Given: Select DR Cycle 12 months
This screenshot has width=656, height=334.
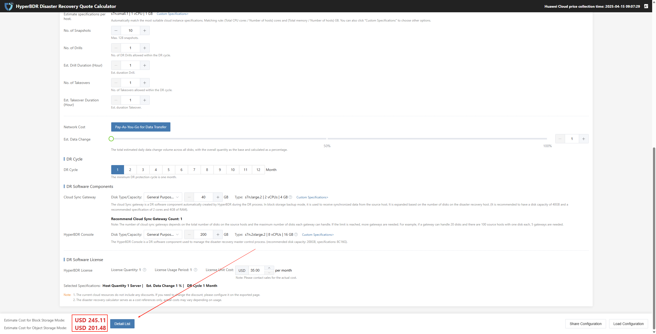Looking at the screenshot, I should pos(258,170).
